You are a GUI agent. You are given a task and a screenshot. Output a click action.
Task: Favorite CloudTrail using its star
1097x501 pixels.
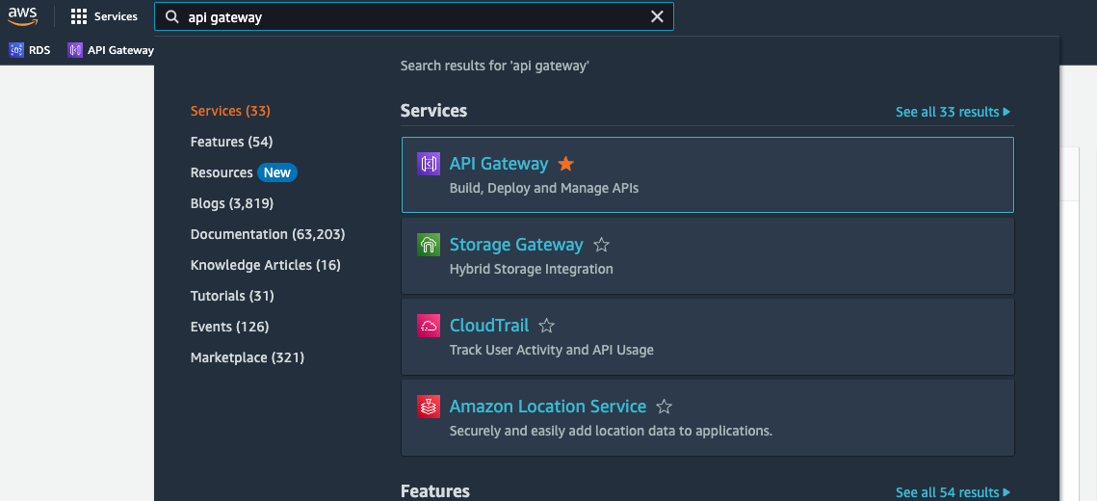click(546, 326)
